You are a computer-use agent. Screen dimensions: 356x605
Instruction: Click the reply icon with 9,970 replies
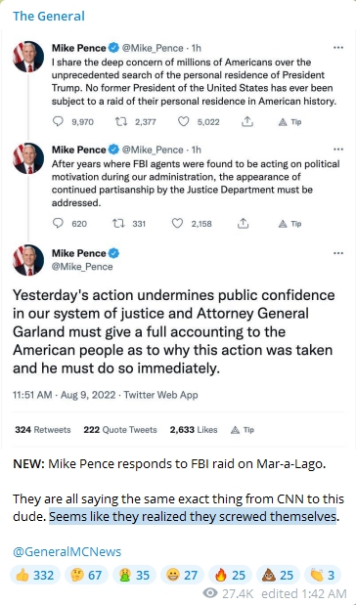(58, 122)
